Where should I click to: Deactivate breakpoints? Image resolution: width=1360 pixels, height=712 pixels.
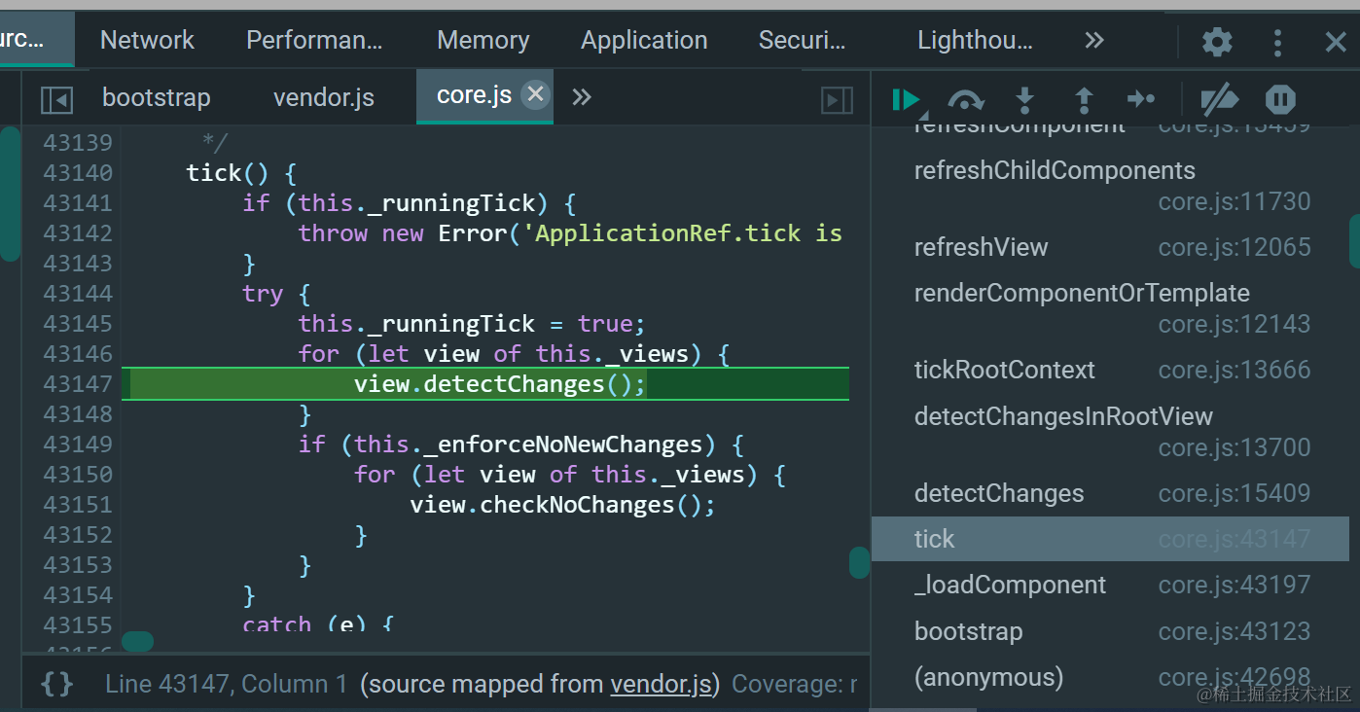coord(1219,99)
